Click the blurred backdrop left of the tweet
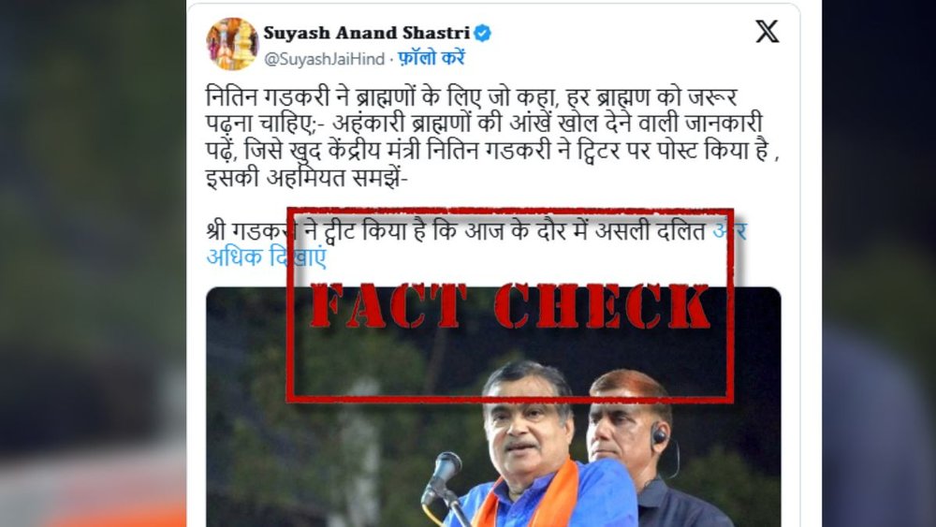Viewport: 936px width, 527px height. [93, 263]
